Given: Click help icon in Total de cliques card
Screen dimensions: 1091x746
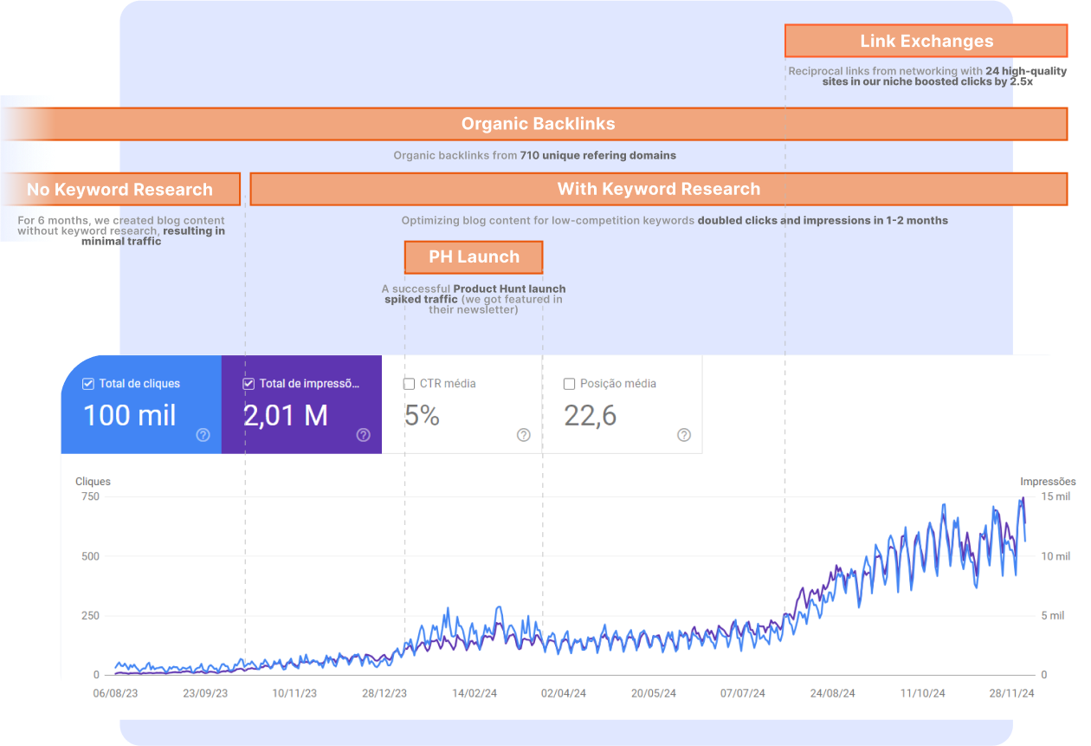Looking at the screenshot, I should coord(203,435).
